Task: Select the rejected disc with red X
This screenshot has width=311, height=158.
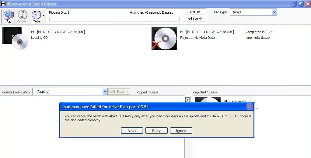Action: point(164,39)
